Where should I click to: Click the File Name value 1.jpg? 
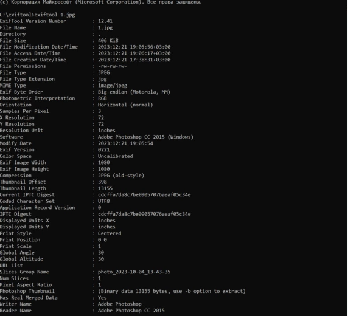coord(105,28)
